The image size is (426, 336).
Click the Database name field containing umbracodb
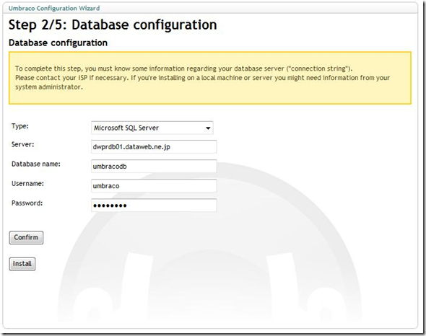(154, 167)
